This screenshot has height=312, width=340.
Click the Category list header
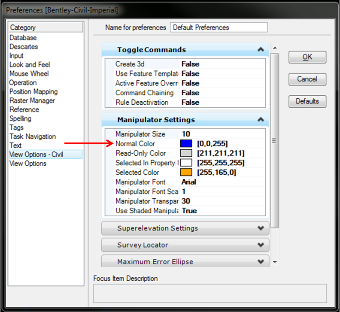[x=46, y=27]
